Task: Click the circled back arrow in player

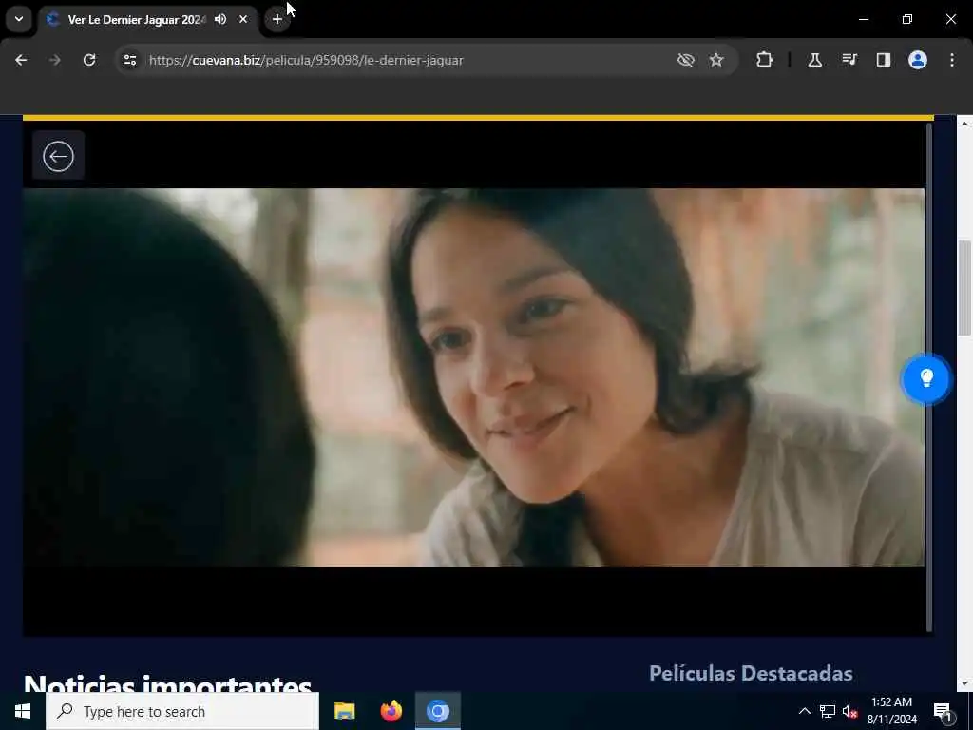Action: pos(58,156)
